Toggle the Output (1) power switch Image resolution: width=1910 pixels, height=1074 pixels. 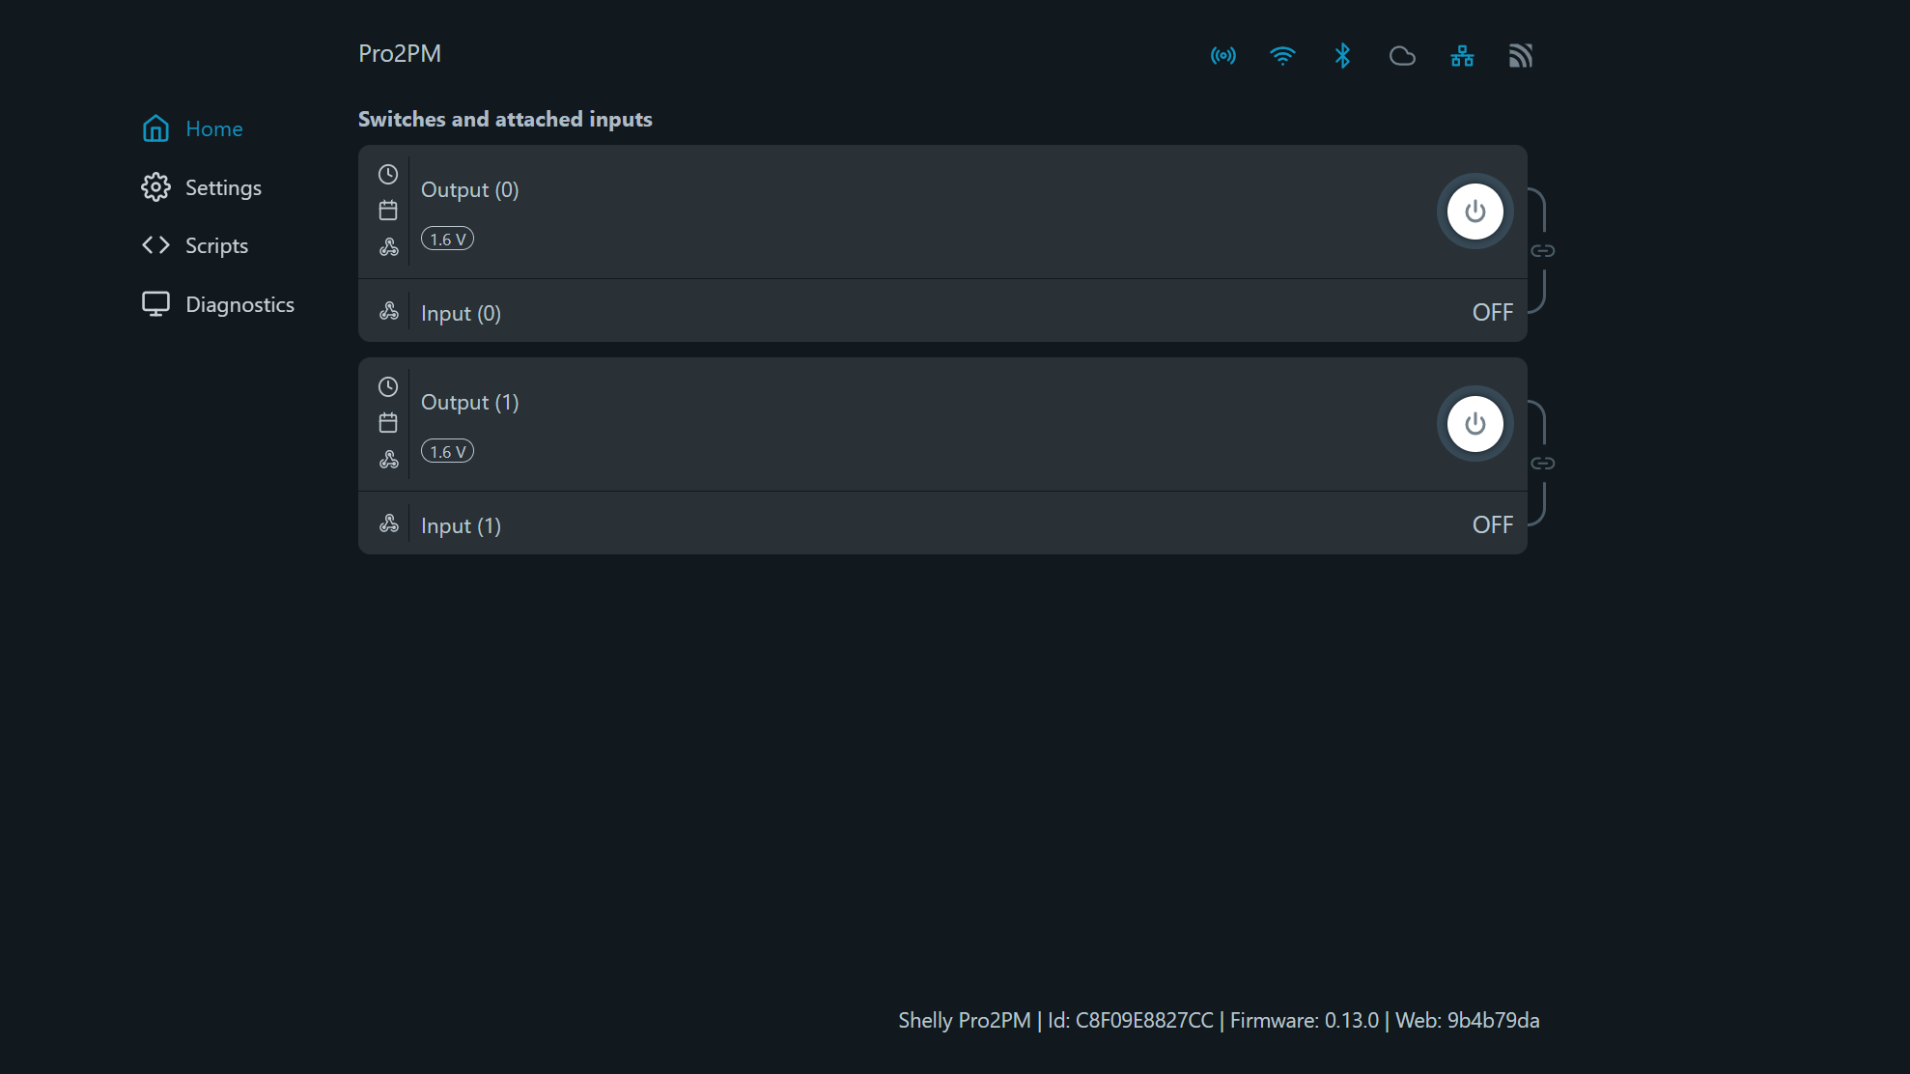1475,423
